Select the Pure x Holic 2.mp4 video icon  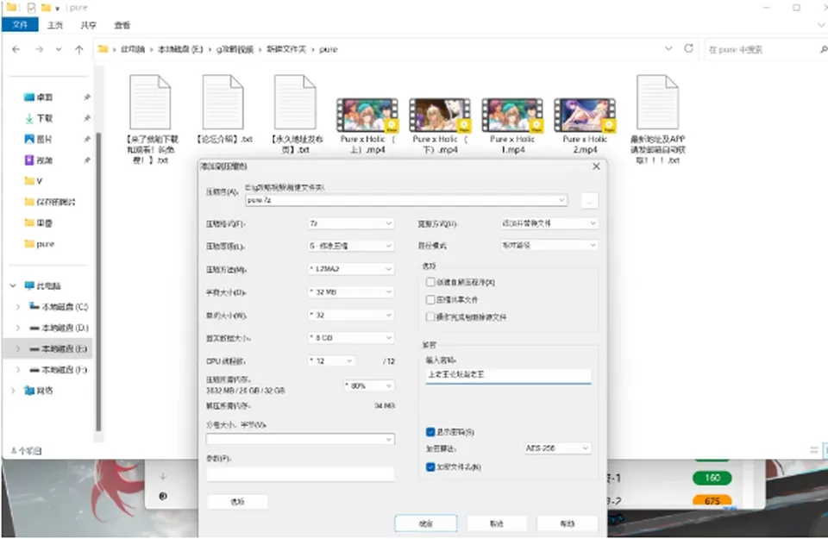point(585,115)
